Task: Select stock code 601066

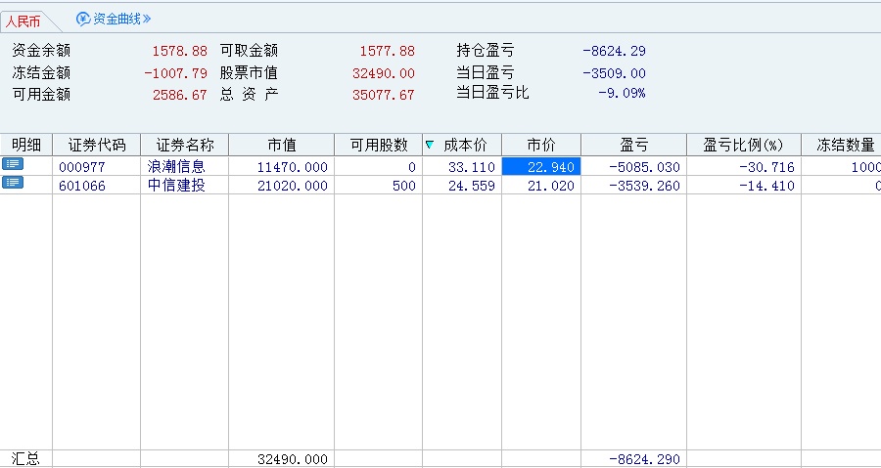Action: pyautogui.click(x=82, y=186)
